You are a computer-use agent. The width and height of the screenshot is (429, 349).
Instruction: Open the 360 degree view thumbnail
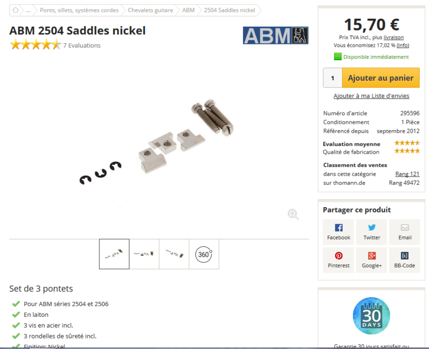204,254
